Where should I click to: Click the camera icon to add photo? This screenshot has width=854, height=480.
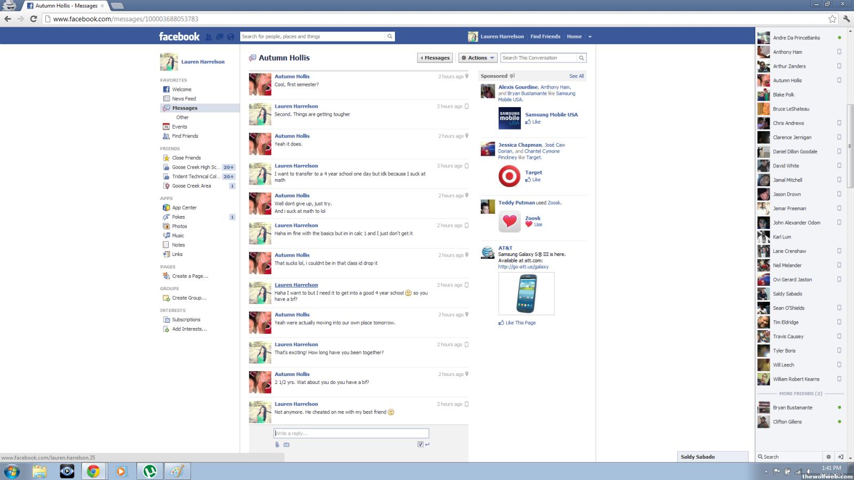287,444
